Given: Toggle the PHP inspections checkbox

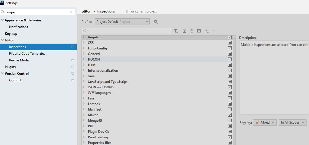Looking at the screenshot, I should (230, 126).
